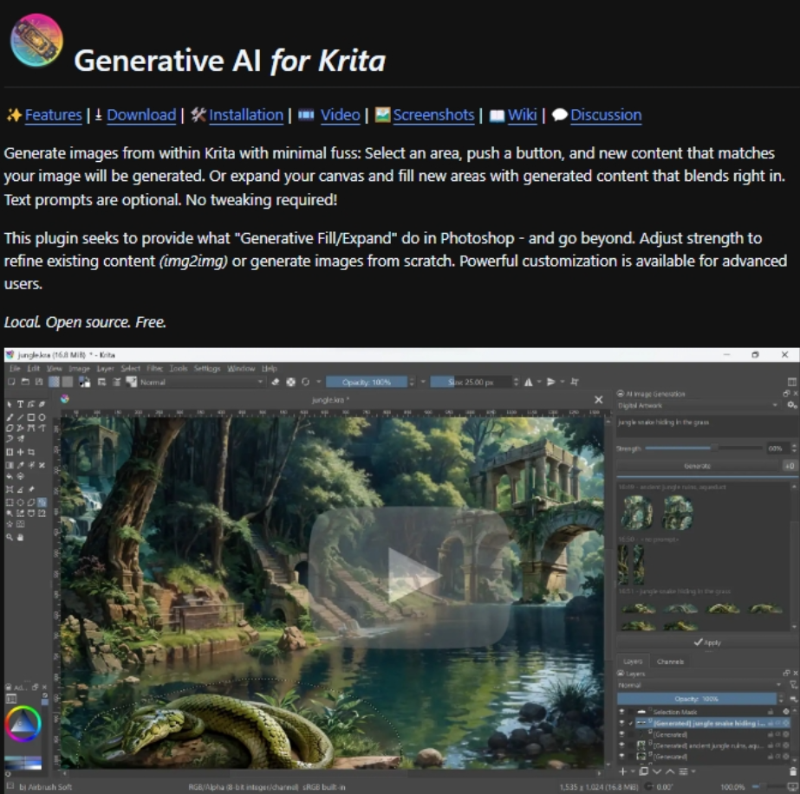Lock the [Generated] ancient jungle ruins layer
The height and width of the screenshot is (794, 800).
[x=771, y=746]
